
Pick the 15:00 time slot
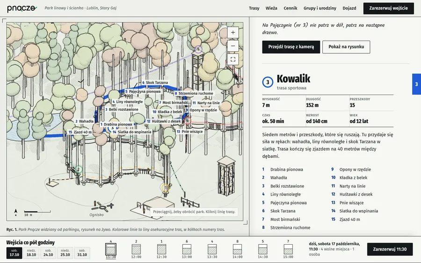click(288, 249)
